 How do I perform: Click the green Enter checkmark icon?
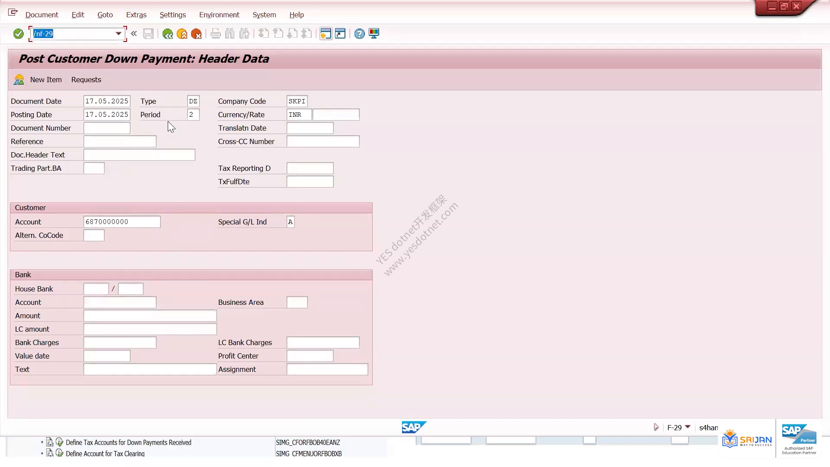coord(18,34)
